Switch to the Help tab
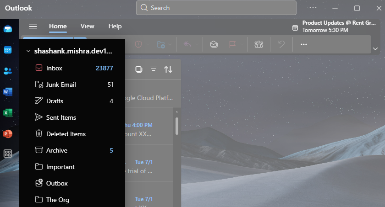The height and width of the screenshot is (207, 385). pos(115,26)
